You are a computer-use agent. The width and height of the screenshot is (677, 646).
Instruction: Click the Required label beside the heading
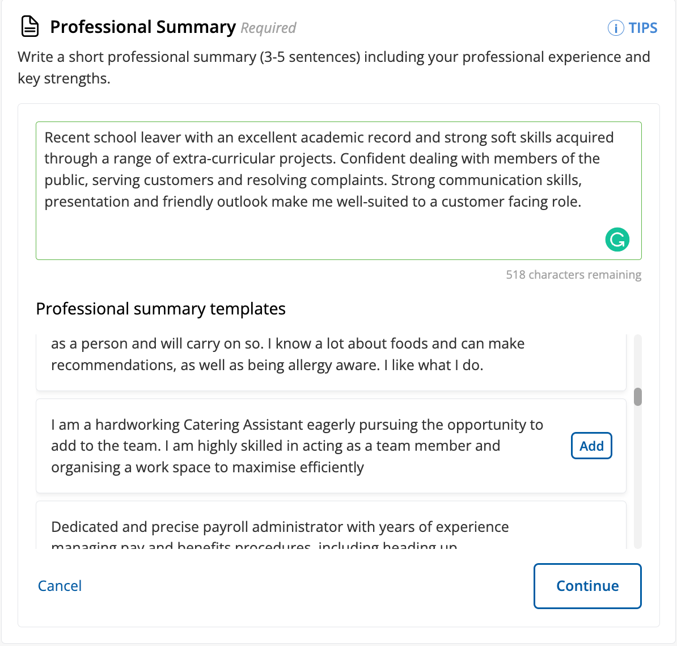pos(267,28)
